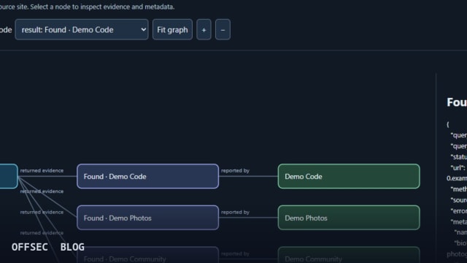Click the teal source node at left edge
The image size is (467, 263).
coord(9,176)
